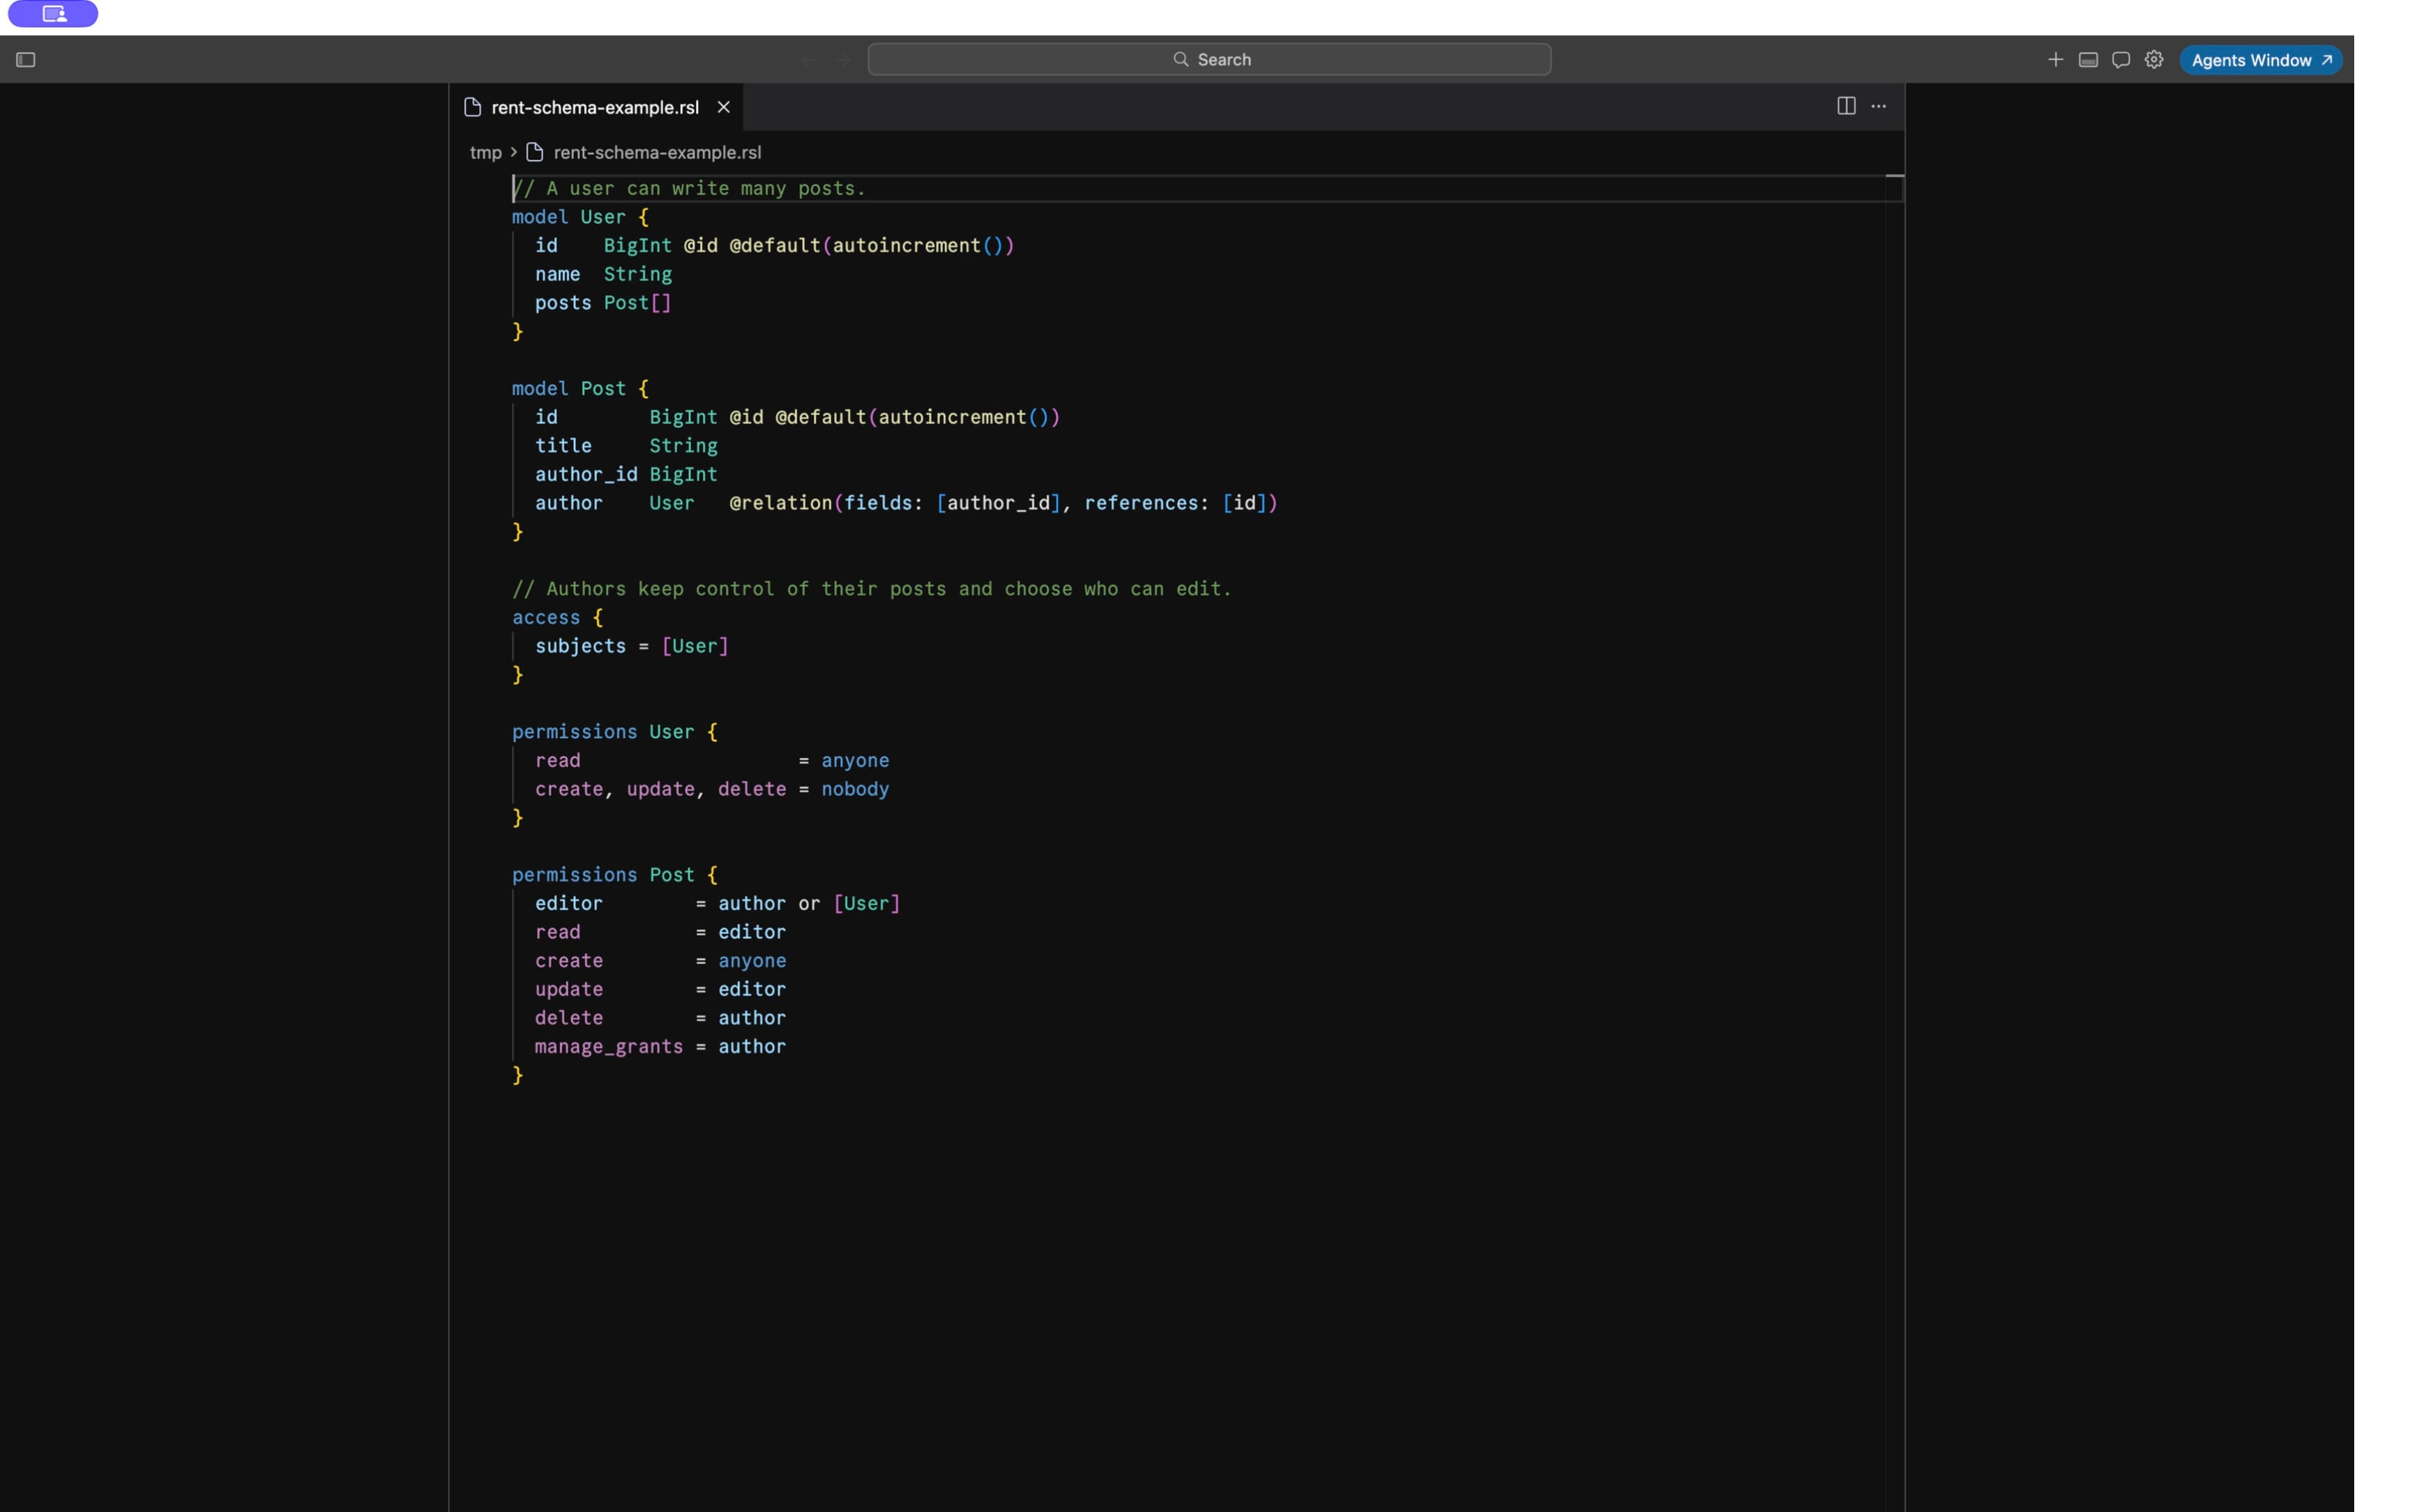Image resolution: width=2410 pixels, height=1512 pixels.
Task: Click the "permissions User {" line
Action: [615, 732]
